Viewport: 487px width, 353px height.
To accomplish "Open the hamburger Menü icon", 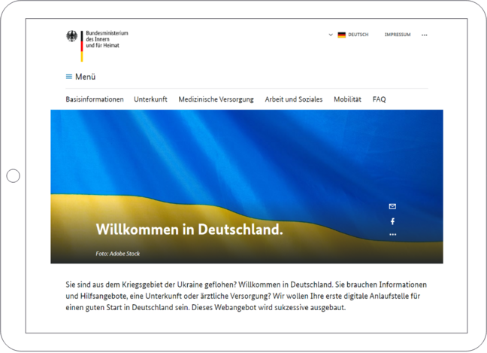I will pos(69,77).
